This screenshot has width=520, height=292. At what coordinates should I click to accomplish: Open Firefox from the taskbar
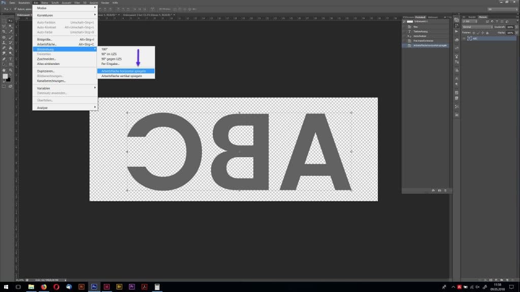click(x=44, y=287)
